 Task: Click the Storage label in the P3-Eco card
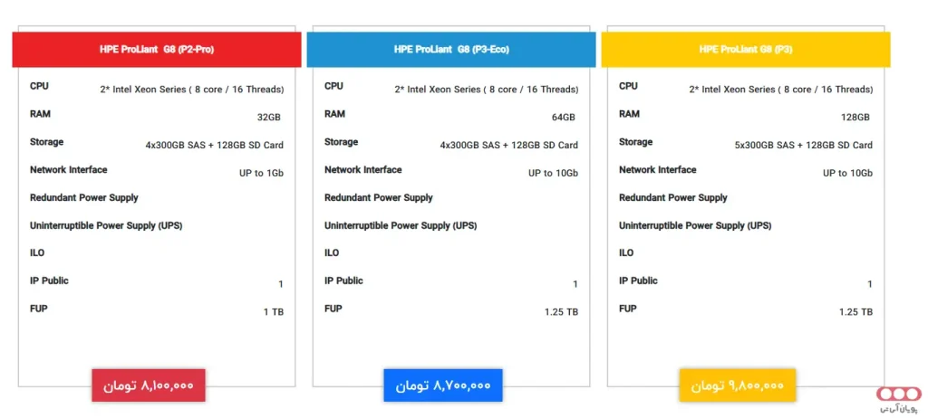[x=342, y=142]
